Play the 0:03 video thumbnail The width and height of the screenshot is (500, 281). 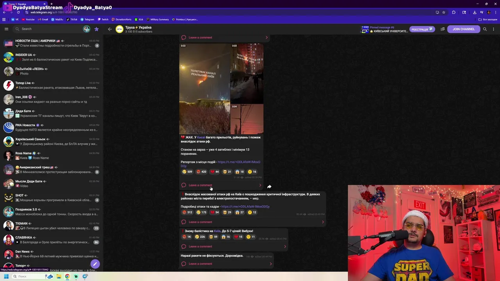click(x=247, y=73)
